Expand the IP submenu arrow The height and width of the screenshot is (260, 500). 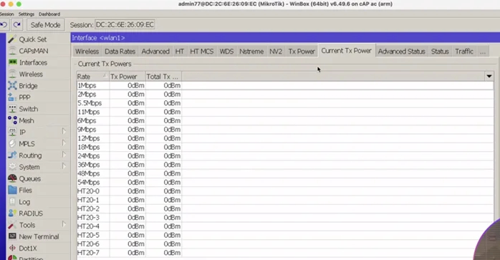pyautogui.click(x=64, y=132)
